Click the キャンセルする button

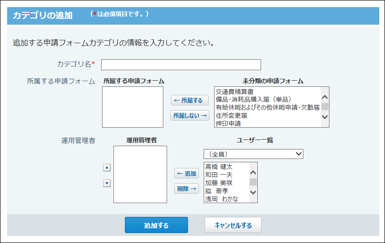click(x=233, y=225)
